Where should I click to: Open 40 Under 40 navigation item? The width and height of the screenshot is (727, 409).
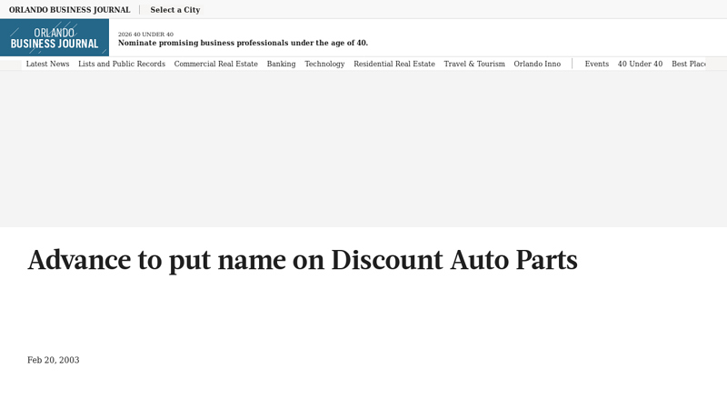640,64
